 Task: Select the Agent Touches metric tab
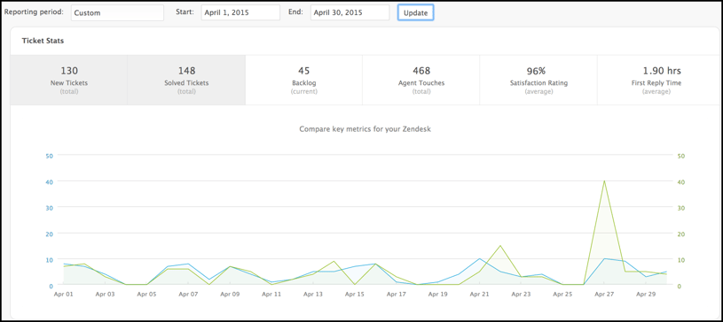pyautogui.click(x=421, y=80)
